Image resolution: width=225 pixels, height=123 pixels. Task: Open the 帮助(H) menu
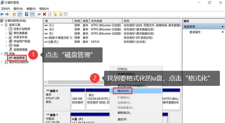44,9
